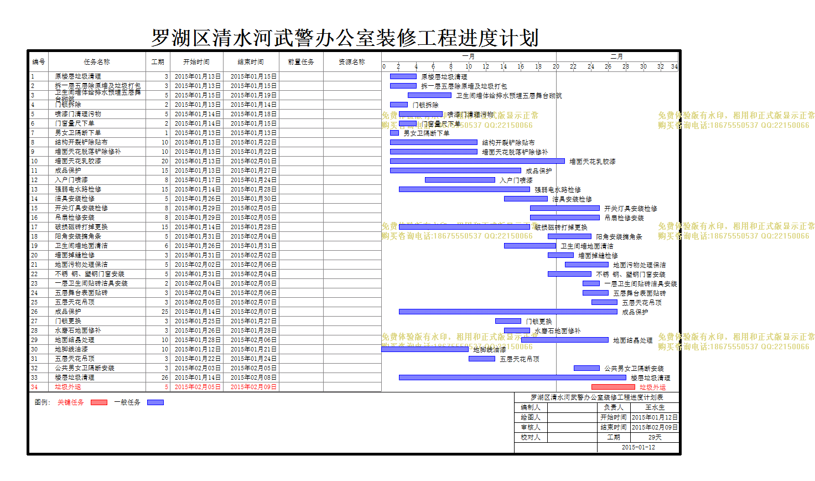Screen dimensions: 815x481
Task: Click the date 2015-01-12 below info table
Action: (638, 447)
